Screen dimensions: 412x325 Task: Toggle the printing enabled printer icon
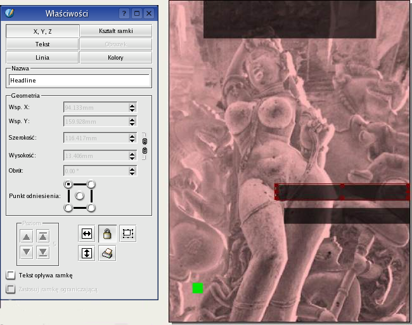[x=107, y=253]
